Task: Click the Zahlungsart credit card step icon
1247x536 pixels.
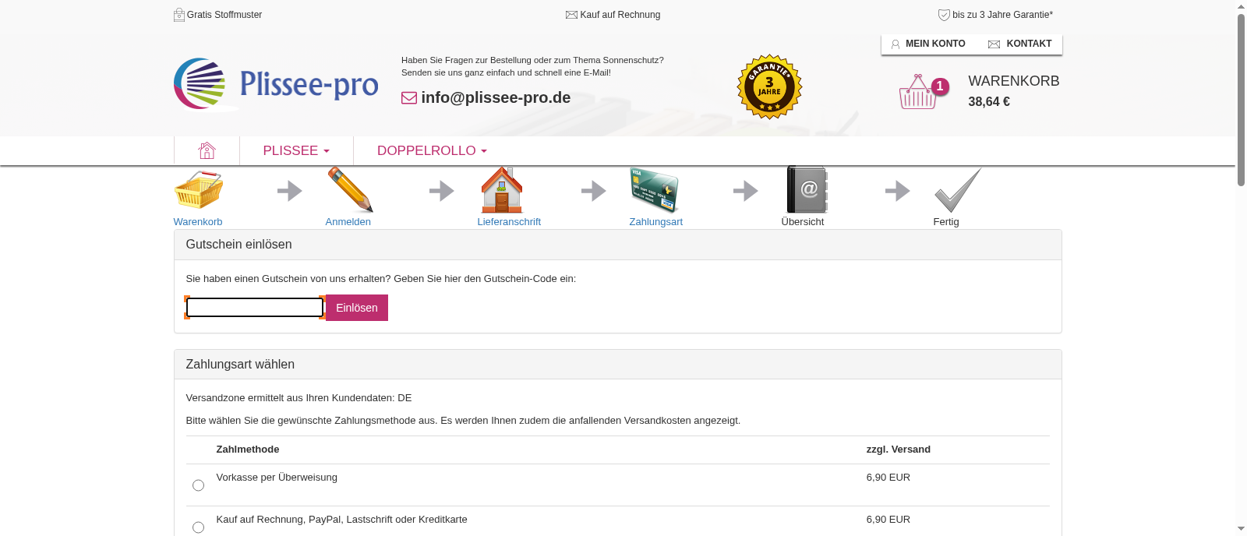Action: 655,189
